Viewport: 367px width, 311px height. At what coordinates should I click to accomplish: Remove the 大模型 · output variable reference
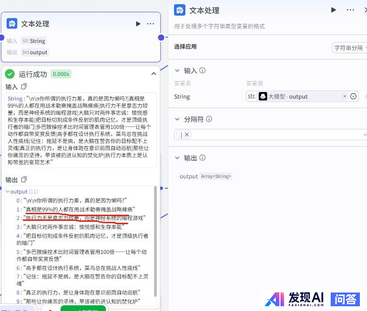coord(345,96)
